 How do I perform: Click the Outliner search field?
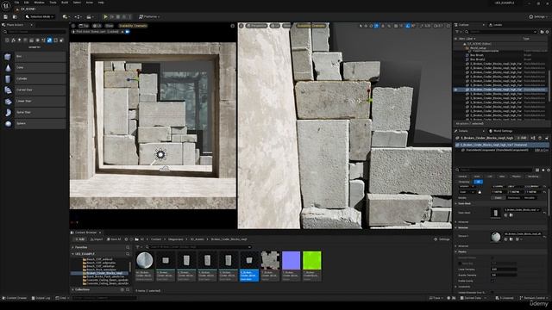[x=500, y=32]
